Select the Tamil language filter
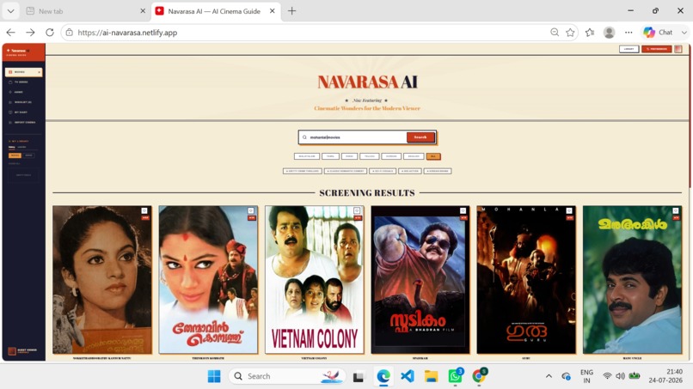The image size is (693, 389). [330, 156]
